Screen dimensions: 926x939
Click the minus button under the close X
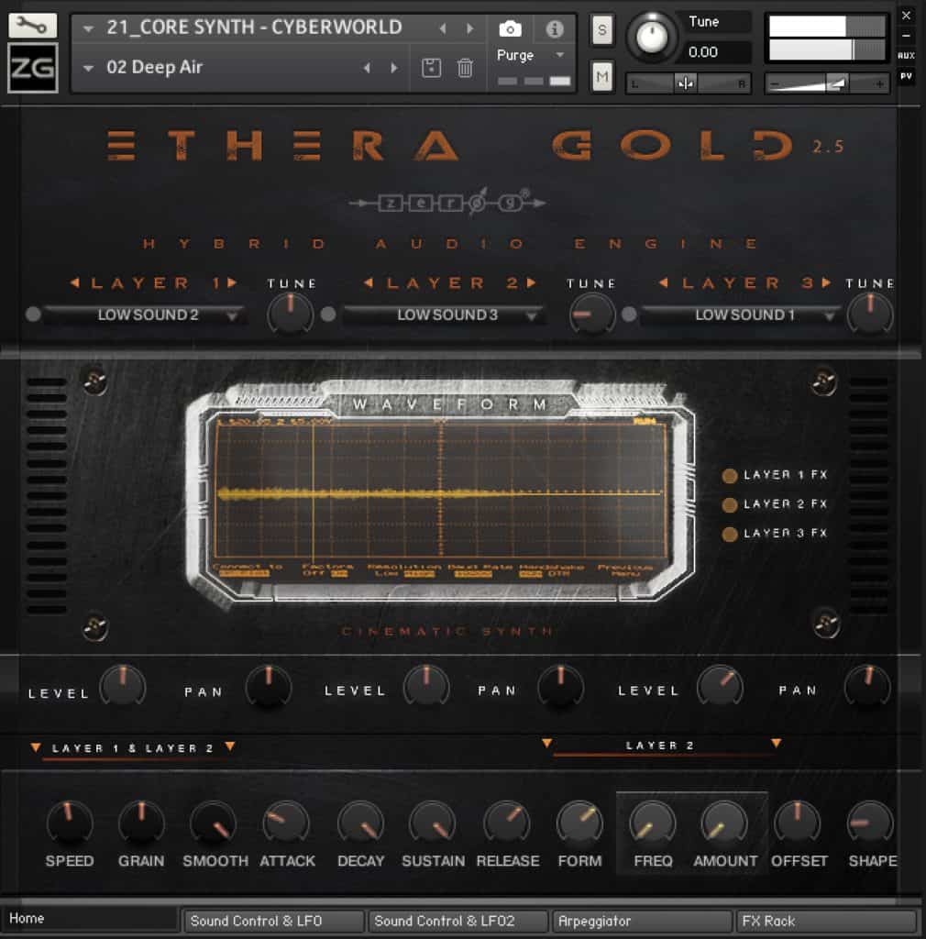906,36
